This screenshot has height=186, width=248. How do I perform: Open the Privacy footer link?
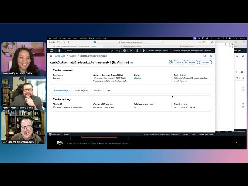point(186,134)
